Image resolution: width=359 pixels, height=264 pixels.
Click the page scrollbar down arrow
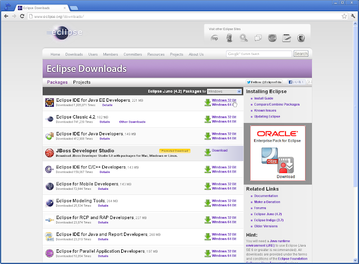click(x=355, y=260)
